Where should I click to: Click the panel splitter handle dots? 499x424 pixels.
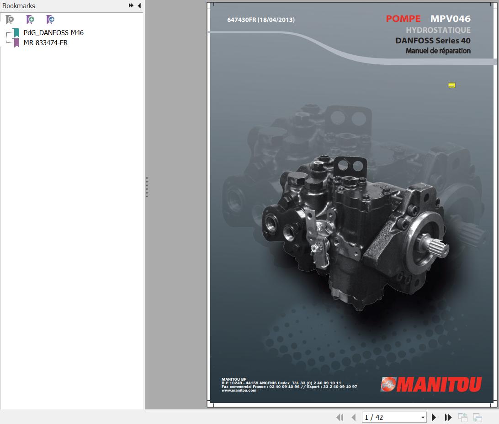coord(147,187)
